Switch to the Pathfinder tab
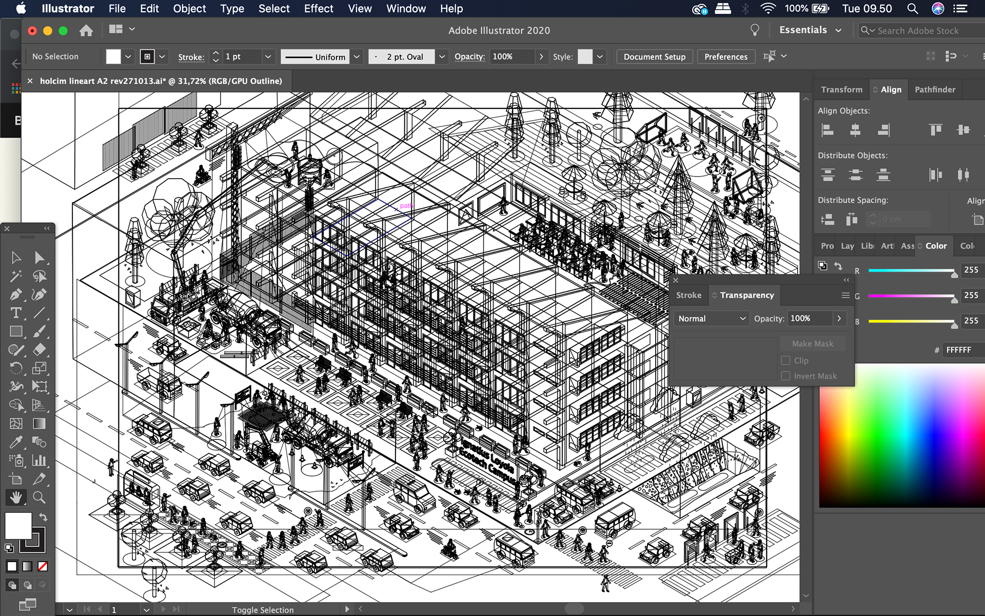The image size is (985, 616). click(935, 89)
